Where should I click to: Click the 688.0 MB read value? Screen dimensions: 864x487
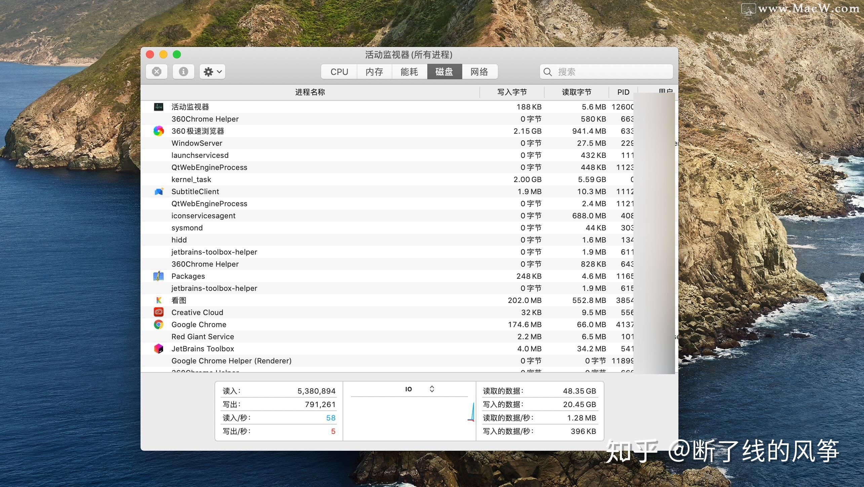pos(589,216)
